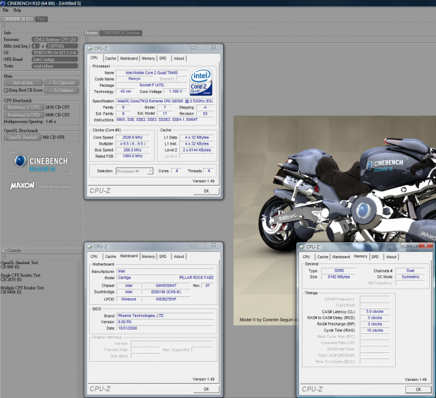This screenshot has height=398, width=436.
Task: Open Mainboard tab in top CPU-Z window
Action: [129, 58]
